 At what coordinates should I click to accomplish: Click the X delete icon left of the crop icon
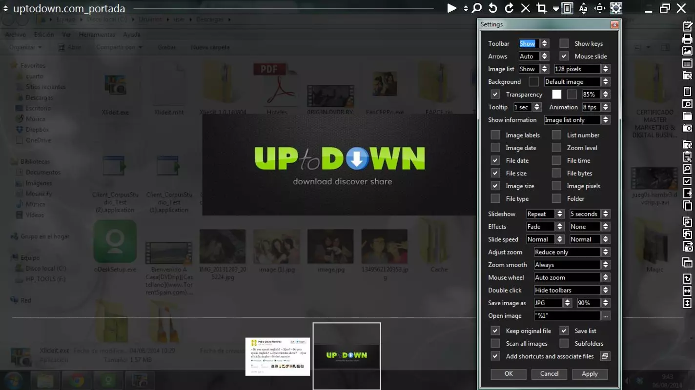525,8
